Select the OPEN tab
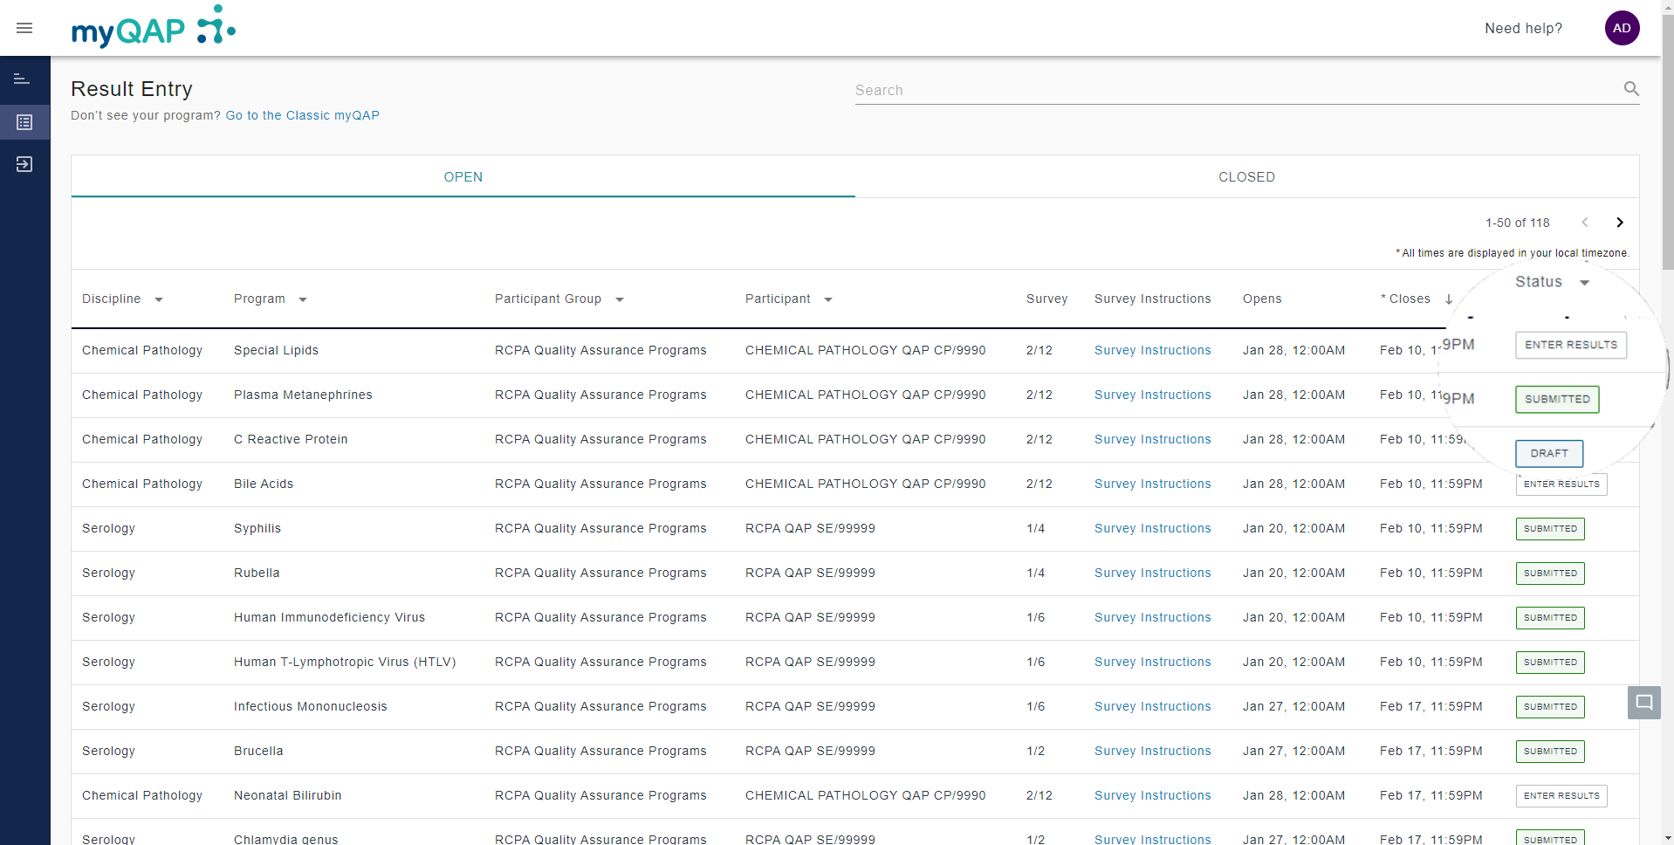1674x845 pixels. (x=463, y=177)
